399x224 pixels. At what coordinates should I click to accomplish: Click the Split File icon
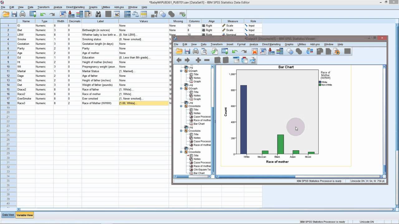tap(127, 14)
